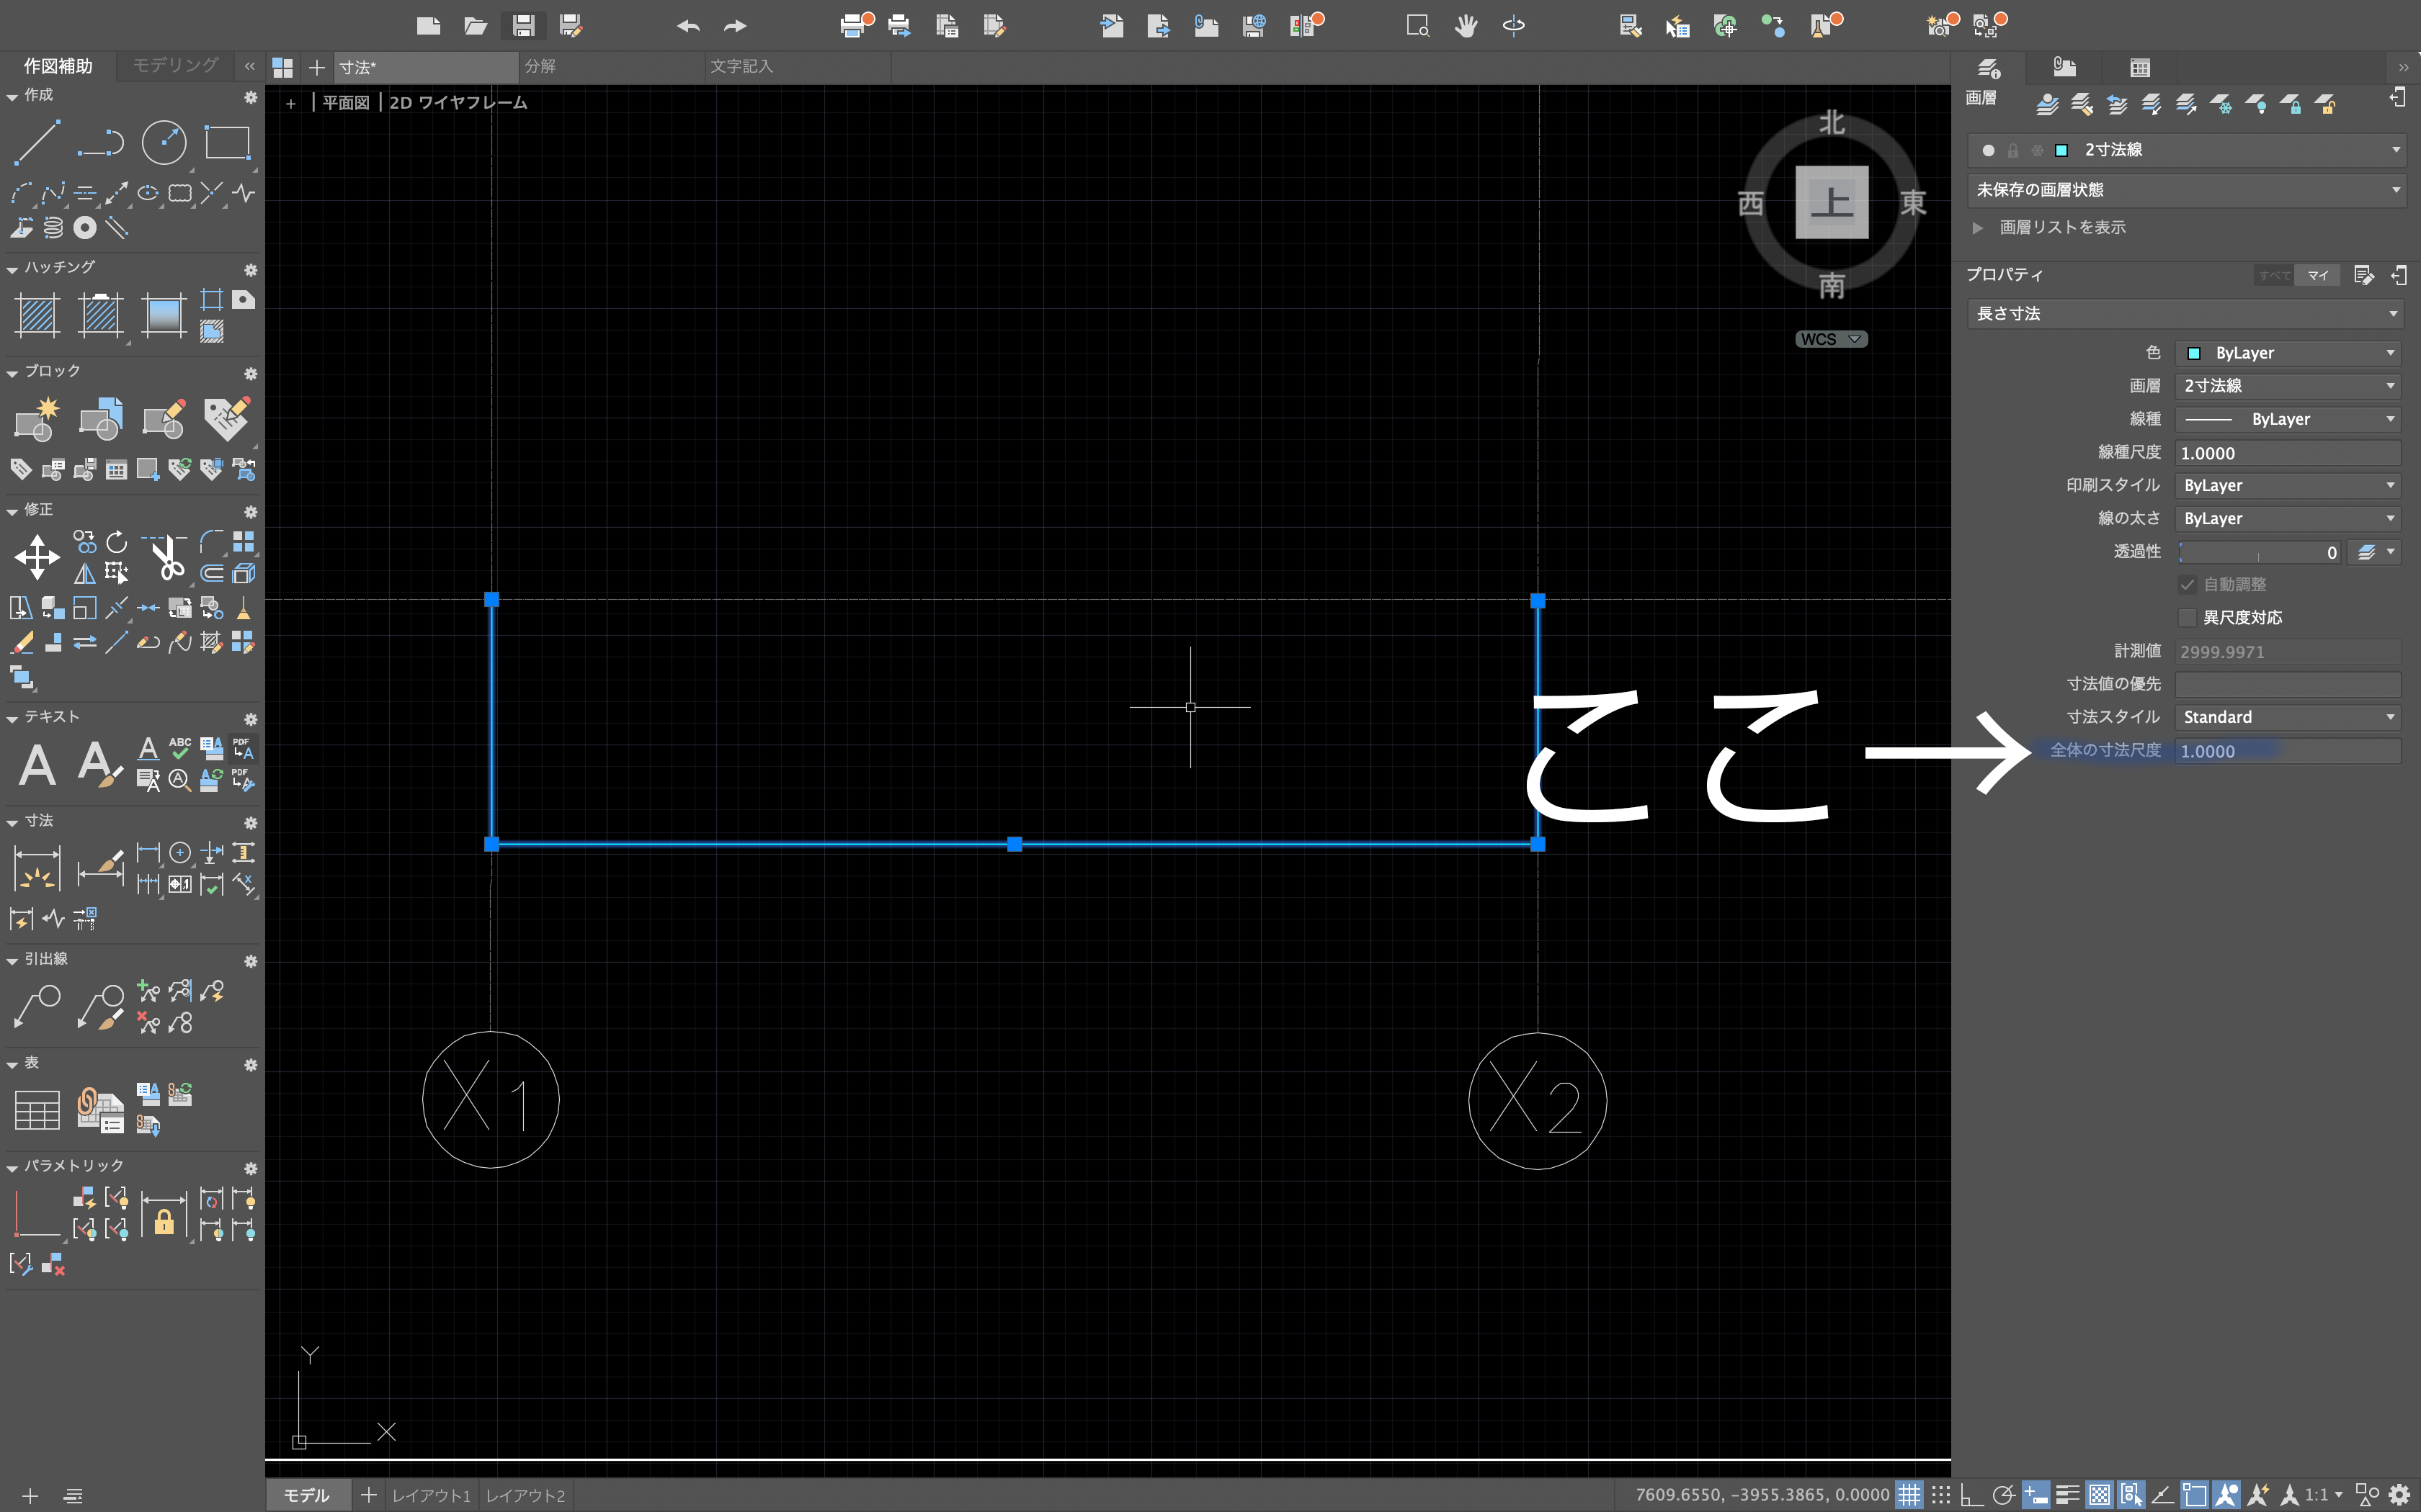Select the モデル tab
The height and width of the screenshot is (1512, 2421).
pyautogui.click(x=306, y=1495)
